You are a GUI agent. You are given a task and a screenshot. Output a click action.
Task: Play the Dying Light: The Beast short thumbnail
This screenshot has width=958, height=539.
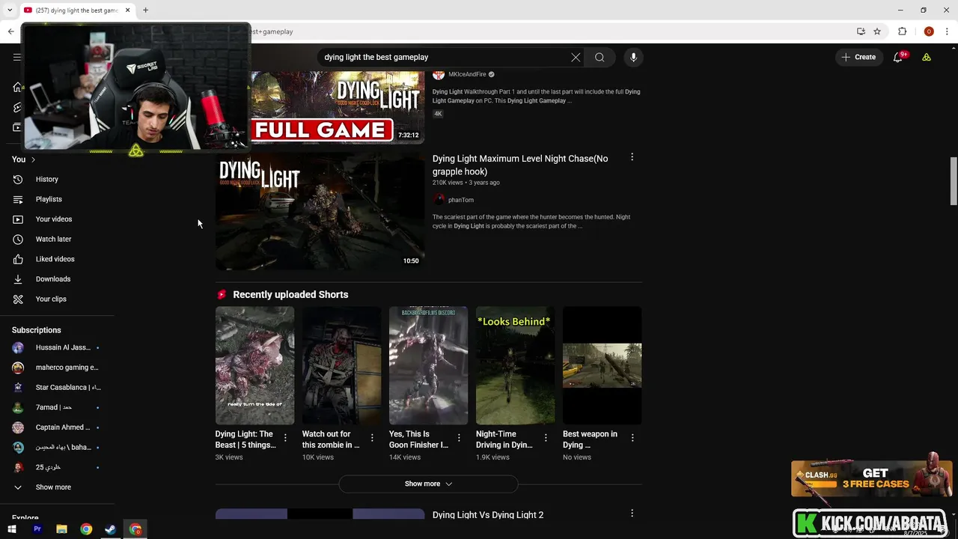coord(254,365)
